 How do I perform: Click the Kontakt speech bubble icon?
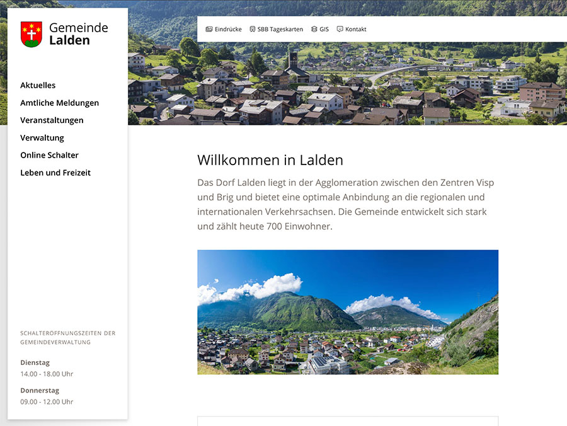click(340, 29)
